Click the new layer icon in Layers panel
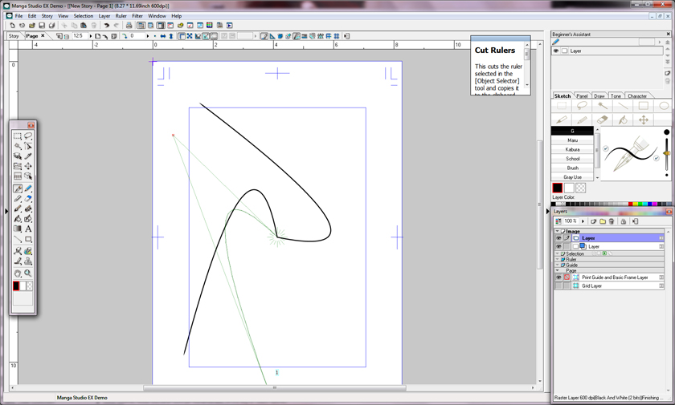675x405 pixels. (593, 221)
